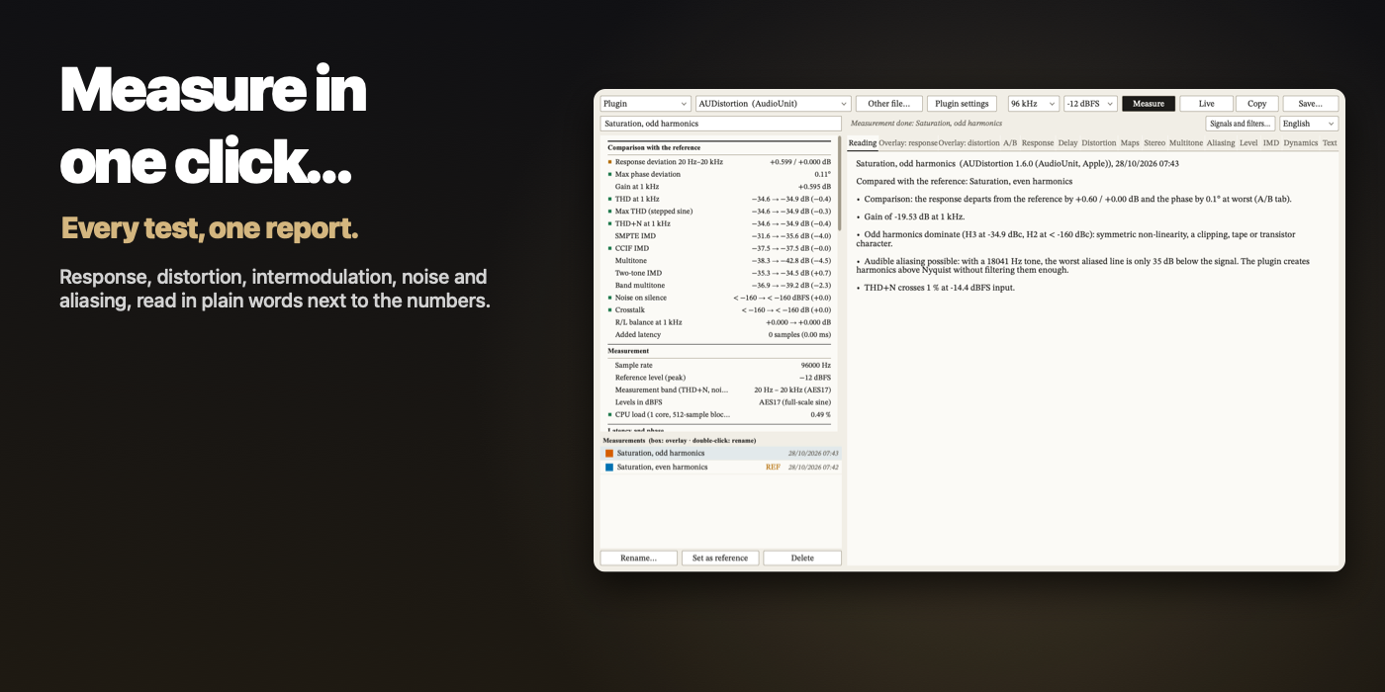Click the 'Gain at 1 kHz' summary row
This screenshot has width=1385, height=692.
(719, 187)
